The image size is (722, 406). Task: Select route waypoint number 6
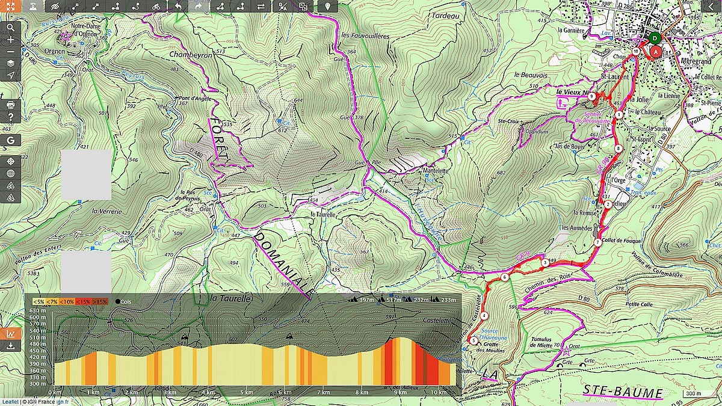point(504,277)
